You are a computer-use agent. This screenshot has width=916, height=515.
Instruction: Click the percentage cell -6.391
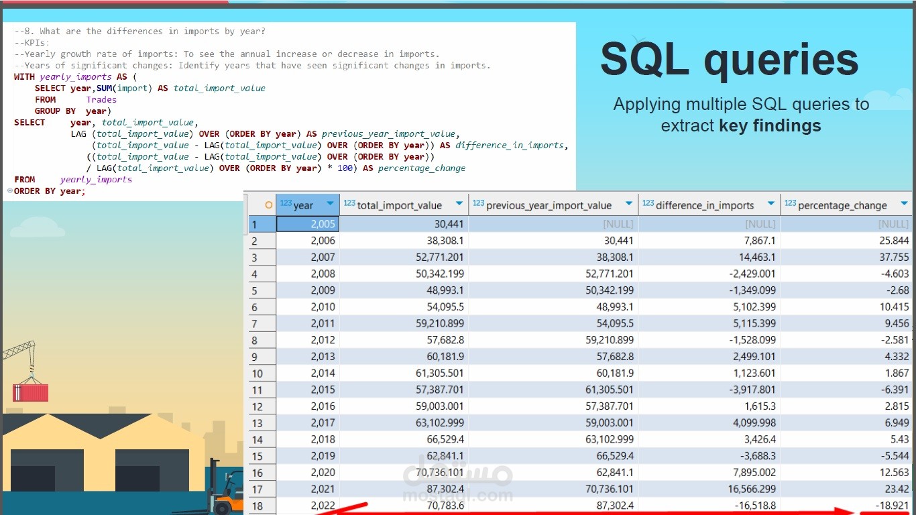tap(846, 390)
